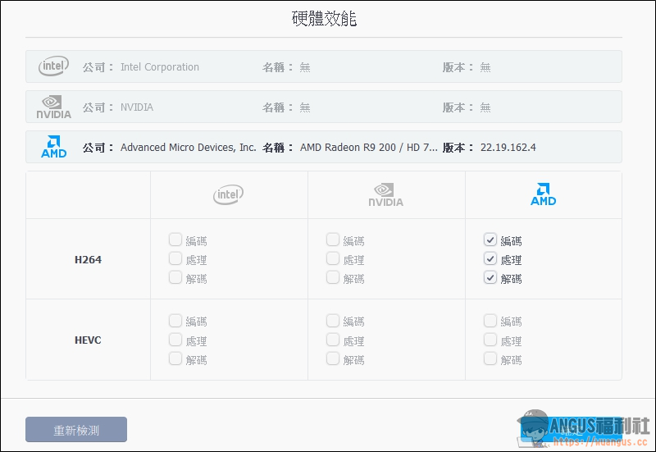The image size is (656, 452).
Task: Toggle Intel H264 編碼 checkbox
Action: coord(175,240)
